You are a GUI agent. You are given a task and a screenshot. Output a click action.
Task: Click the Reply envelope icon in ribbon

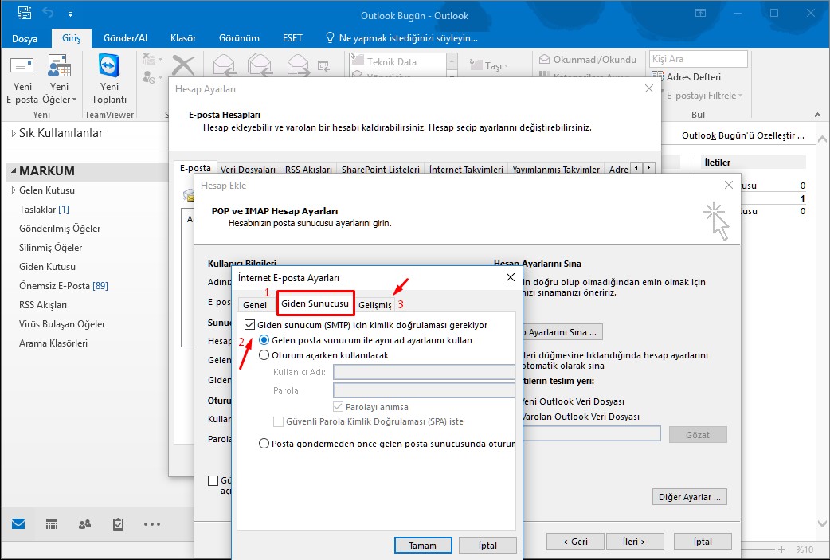point(224,65)
